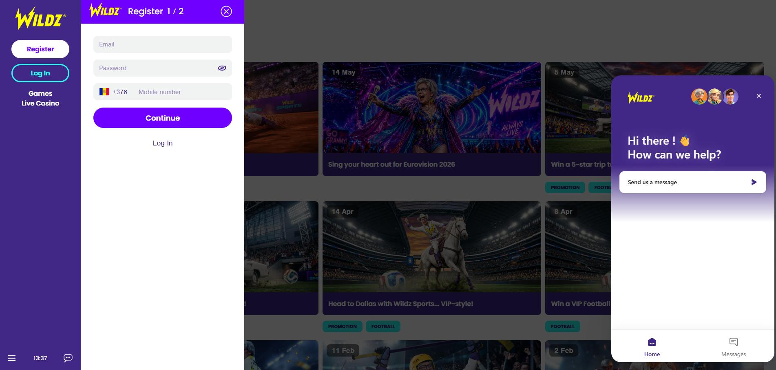Open the 5 May five-star trip article
Screen dimensions: 776x370
[x=578, y=119]
